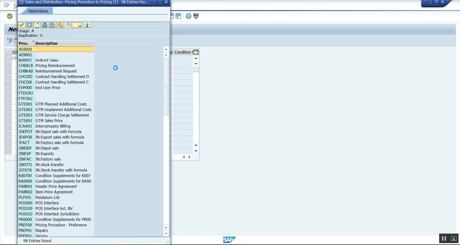Click dialog list scroll-down arrow at bottom

pos(166,234)
